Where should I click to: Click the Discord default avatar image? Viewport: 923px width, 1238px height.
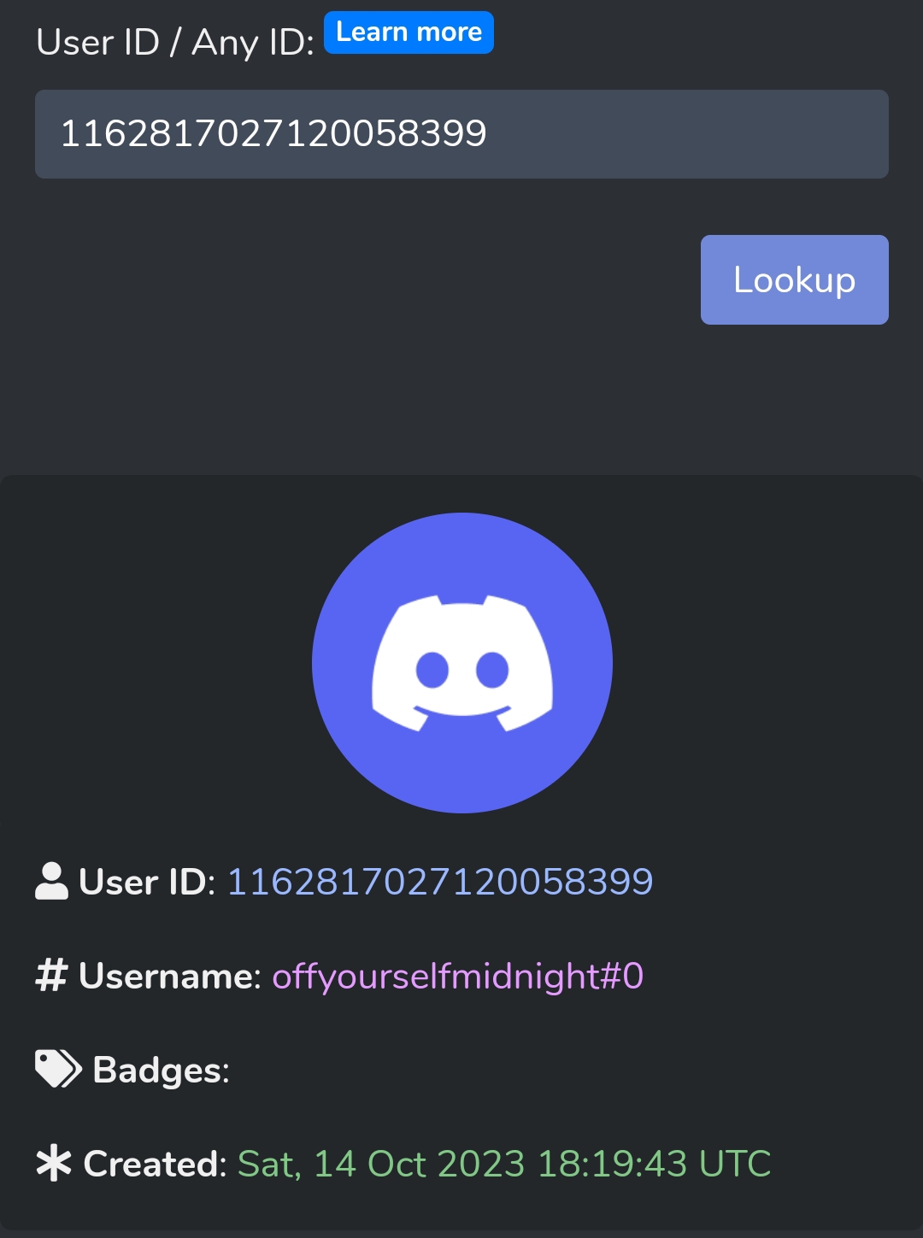[462, 662]
